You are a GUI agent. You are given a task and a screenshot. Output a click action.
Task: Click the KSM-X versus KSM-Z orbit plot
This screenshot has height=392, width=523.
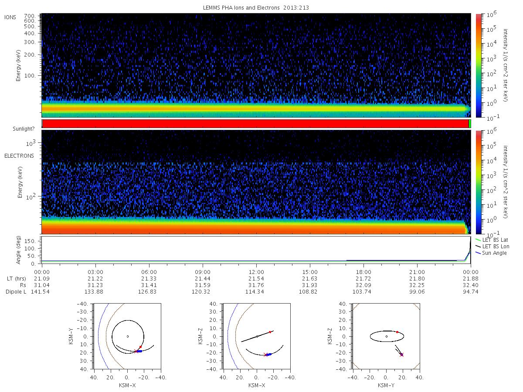tap(256, 336)
